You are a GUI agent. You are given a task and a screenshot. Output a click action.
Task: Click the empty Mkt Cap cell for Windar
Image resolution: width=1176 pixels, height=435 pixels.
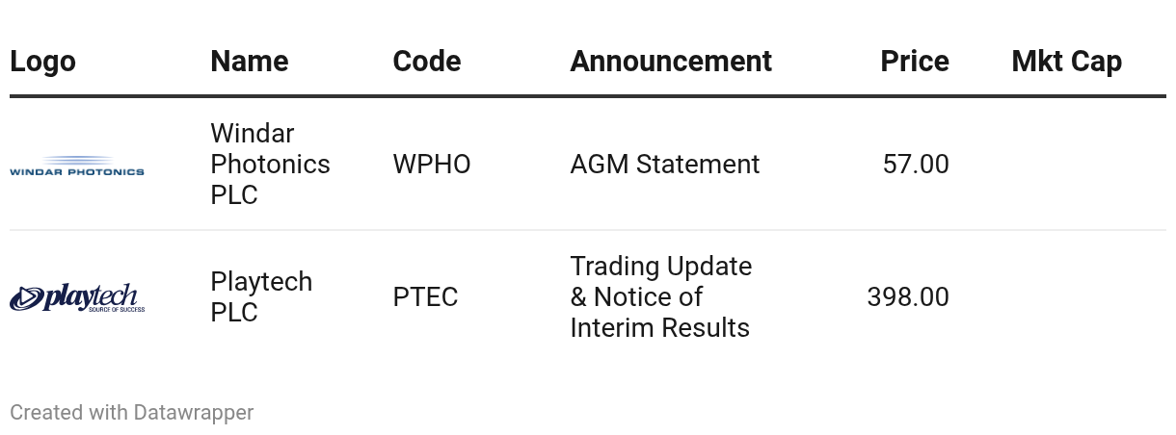click(1066, 165)
